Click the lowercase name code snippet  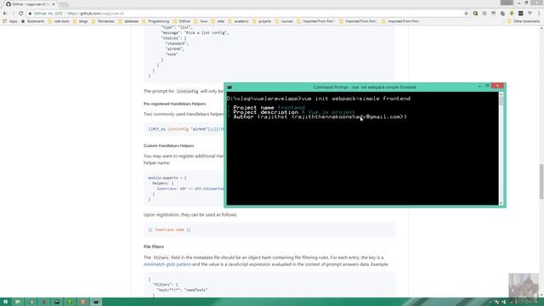pos(169,229)
